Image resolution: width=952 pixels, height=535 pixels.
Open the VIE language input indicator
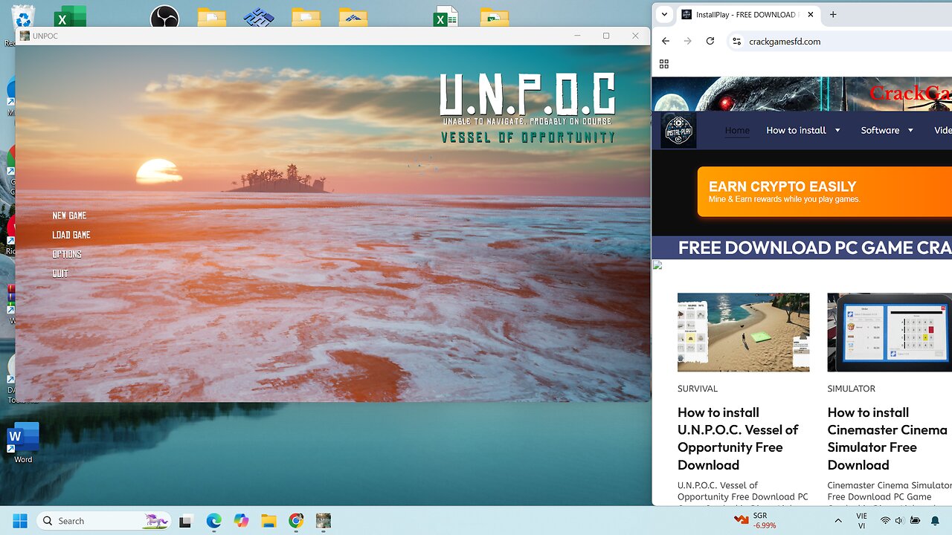click(861, 520)
